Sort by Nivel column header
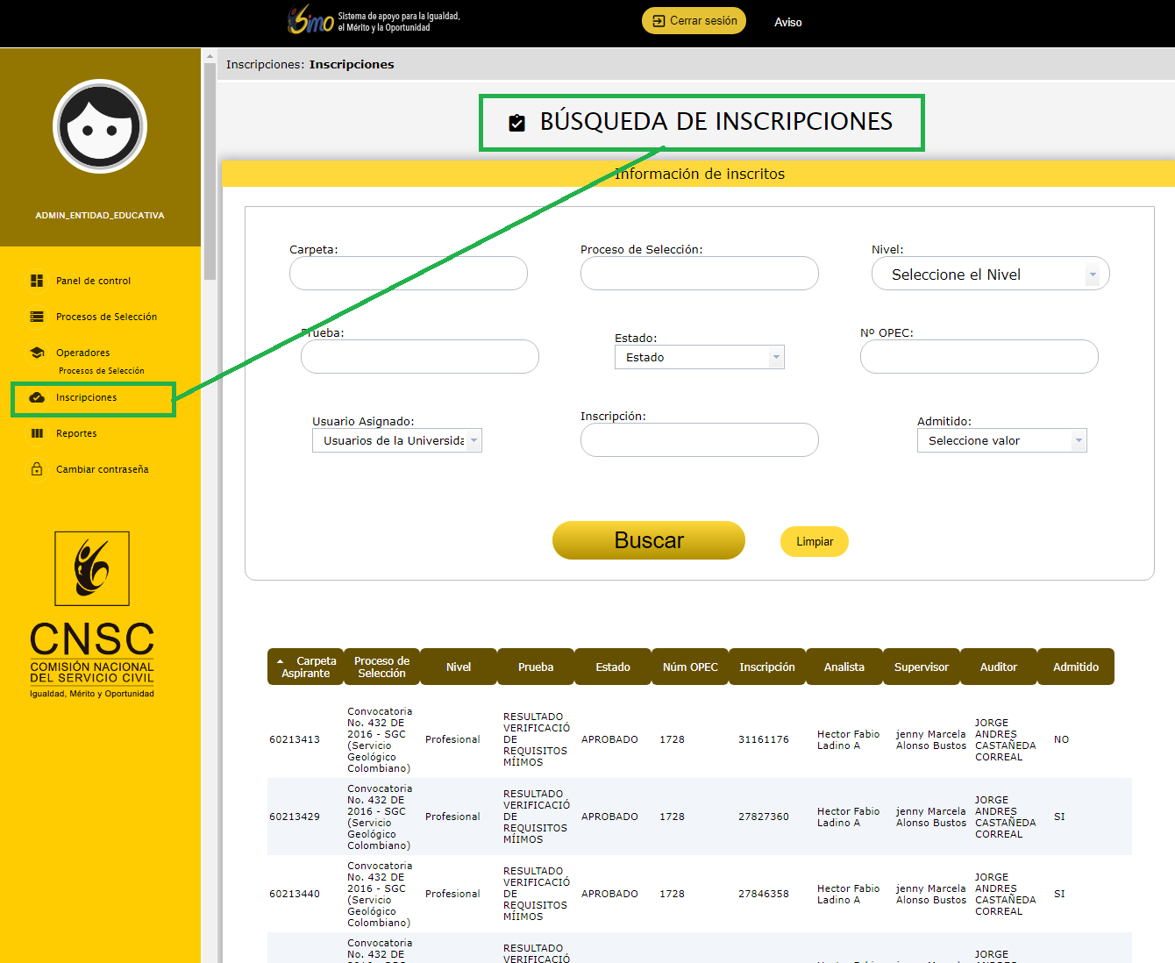Screen dimensions: 1175x963 pos(459,667)
